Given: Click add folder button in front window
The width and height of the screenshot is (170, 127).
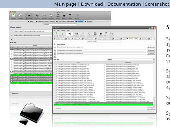Looking at the screenshot, I should (55, 57).
